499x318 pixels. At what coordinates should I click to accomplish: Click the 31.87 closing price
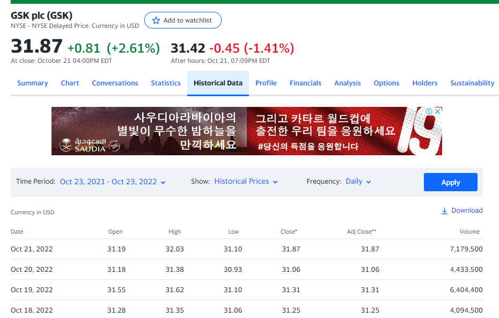(x=36, y=46)
